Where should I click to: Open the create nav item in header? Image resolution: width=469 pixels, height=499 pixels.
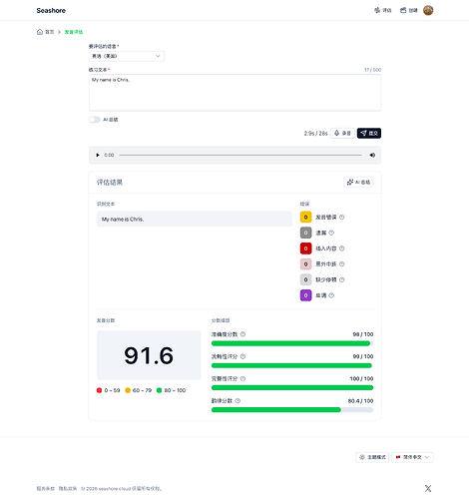[x=409, y=10]
